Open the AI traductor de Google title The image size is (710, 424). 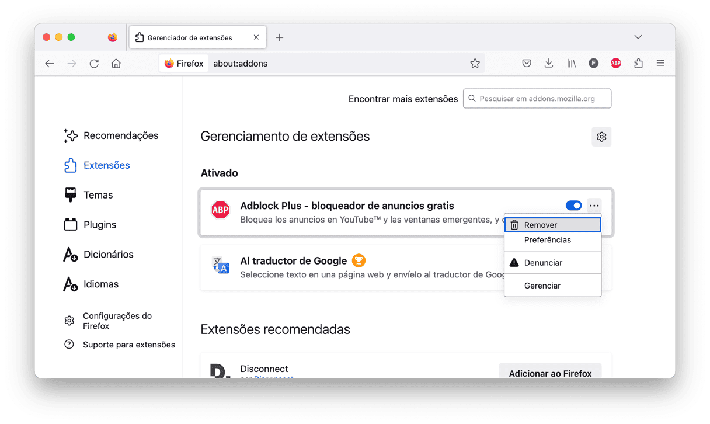[294, 260]
